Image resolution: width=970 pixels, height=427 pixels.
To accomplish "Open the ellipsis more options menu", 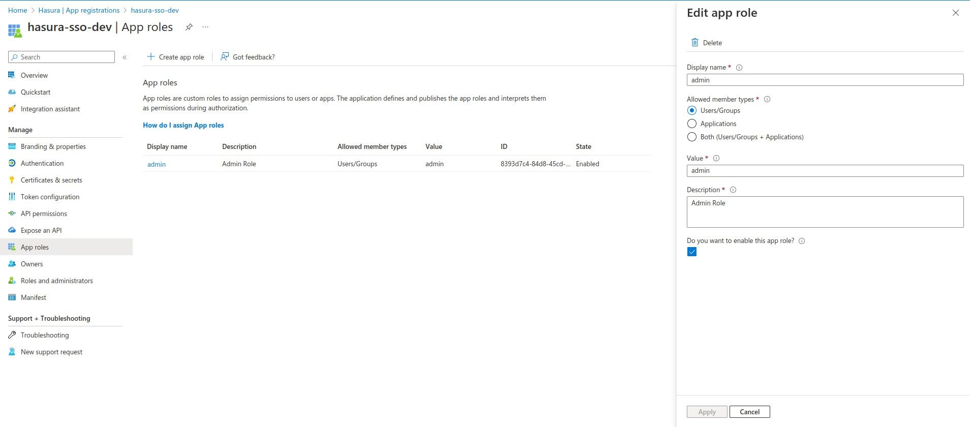I will [205, 27].
